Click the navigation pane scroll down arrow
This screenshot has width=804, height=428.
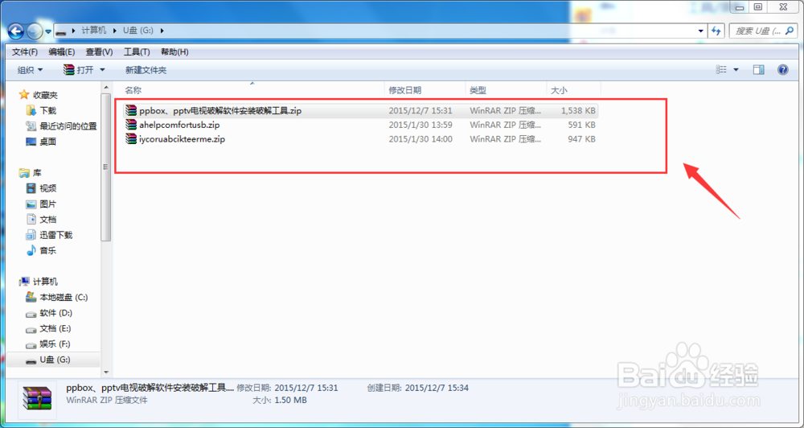(106, 372)
